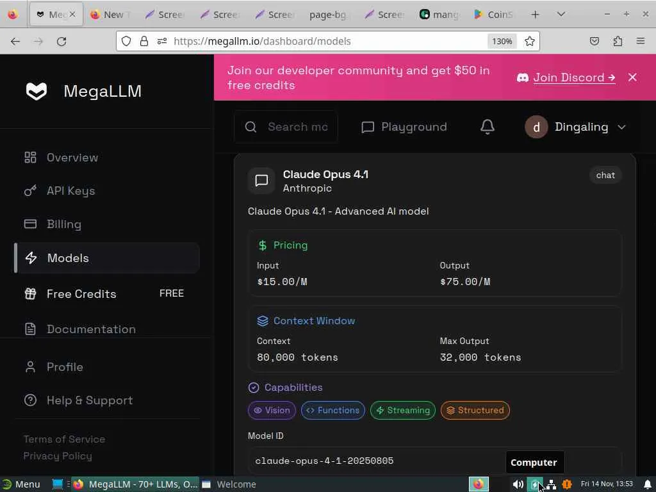656x492 pixels.
Task: Click the Functions capability badge
Action: point(333,411)
